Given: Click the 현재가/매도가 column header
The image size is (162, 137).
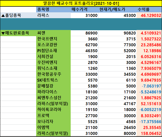Looking at the screenshot, I should pos(118,9).
